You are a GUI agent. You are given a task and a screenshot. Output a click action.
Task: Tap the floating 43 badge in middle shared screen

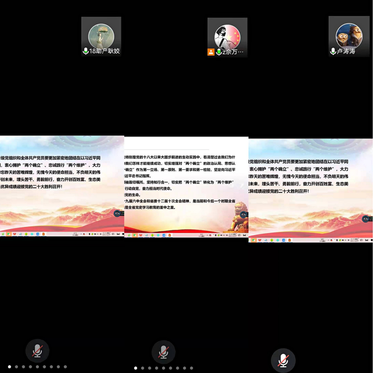coord(244,215)
